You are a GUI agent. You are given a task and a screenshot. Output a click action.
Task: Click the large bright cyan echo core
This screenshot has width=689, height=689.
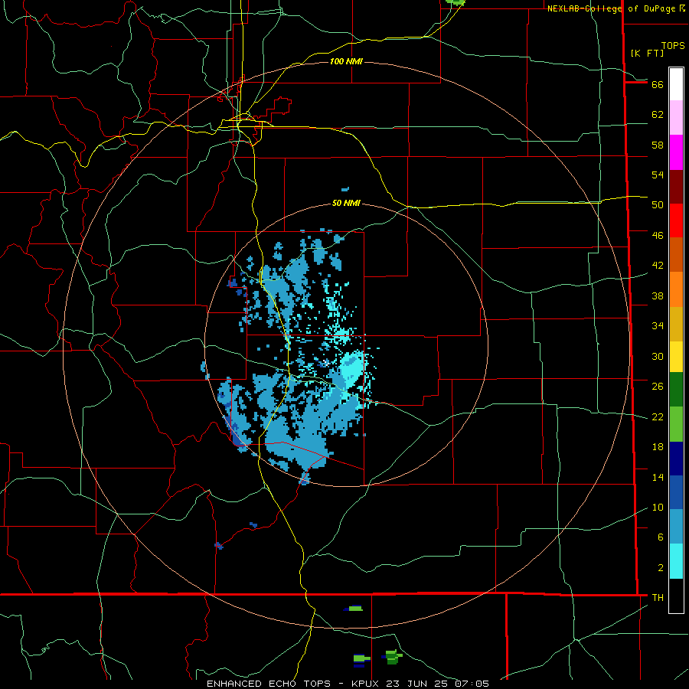pos(353,368)
